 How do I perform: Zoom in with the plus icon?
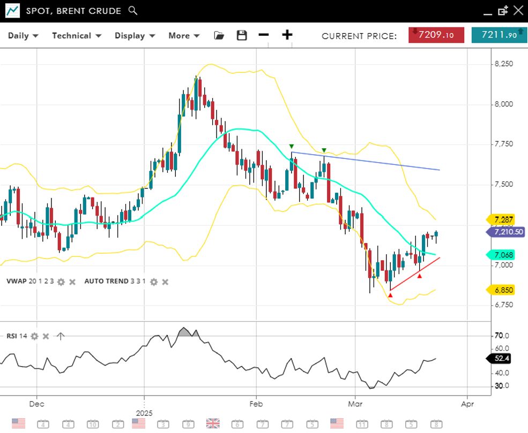point(287,35)
